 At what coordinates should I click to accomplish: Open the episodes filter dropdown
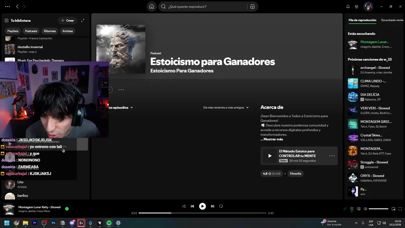click(121, 108)
